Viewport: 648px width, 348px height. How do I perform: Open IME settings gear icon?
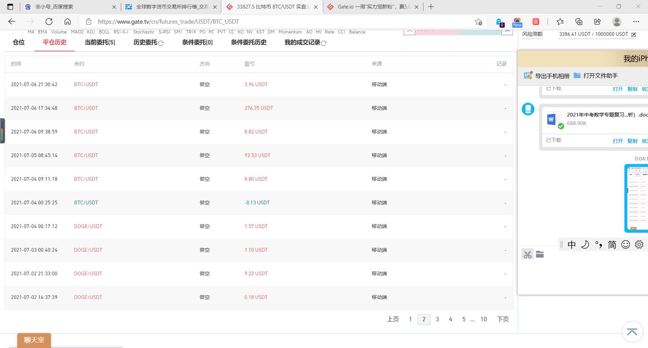(x=639, y=245)
